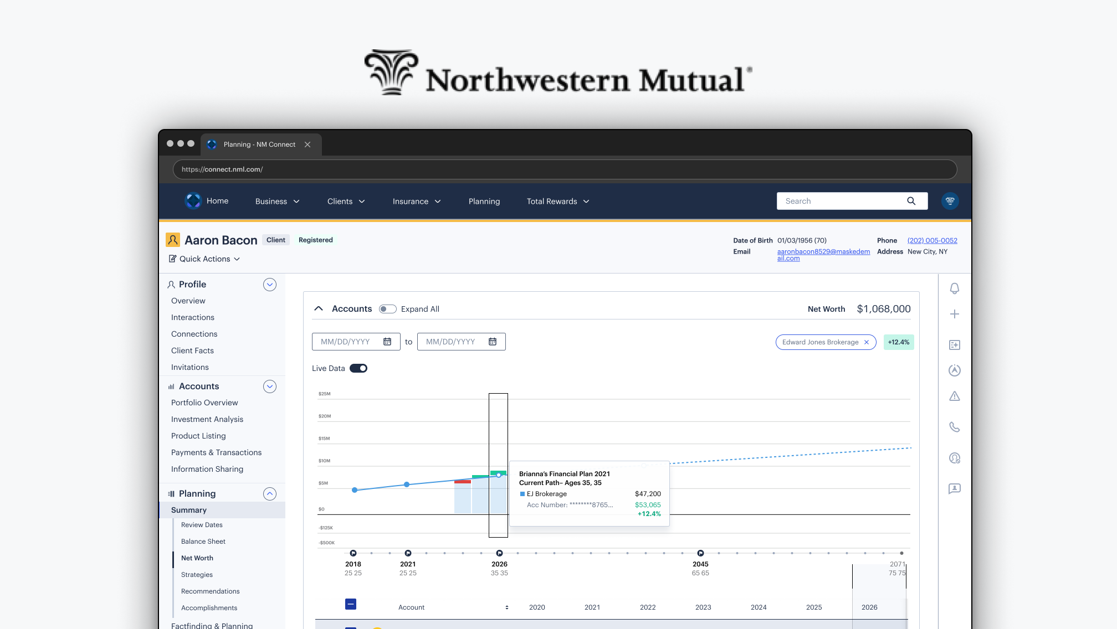Open the Review Dates sub-item
This screenshot has width=1117, height=629.
202,525
